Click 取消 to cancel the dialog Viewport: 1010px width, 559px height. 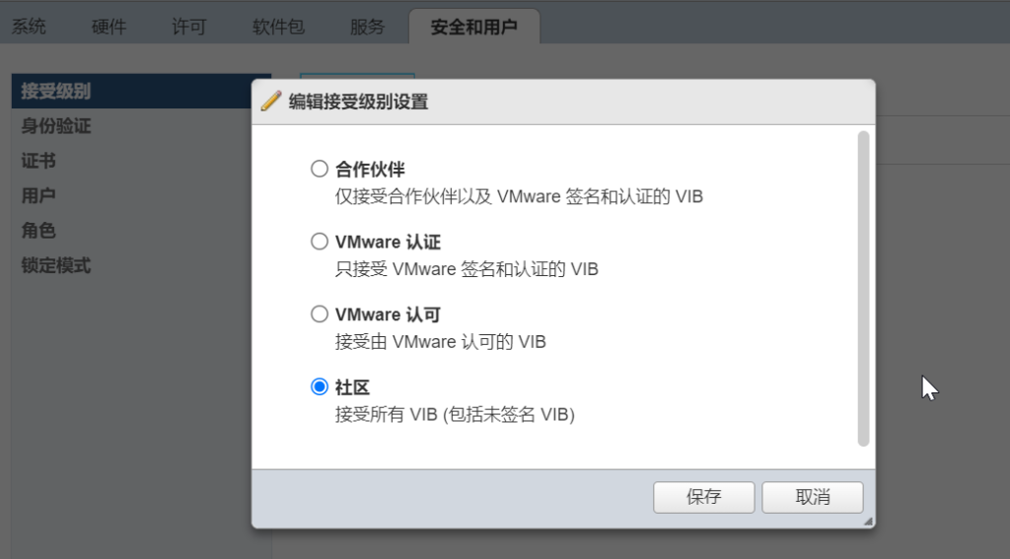pos(813,497)
